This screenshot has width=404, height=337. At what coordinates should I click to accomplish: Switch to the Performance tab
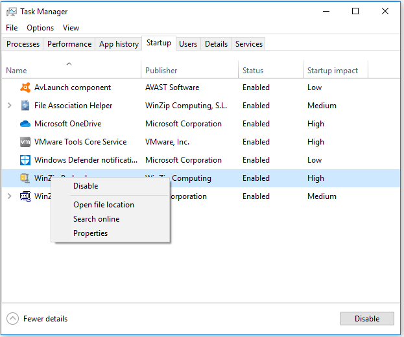coord(69,44)
